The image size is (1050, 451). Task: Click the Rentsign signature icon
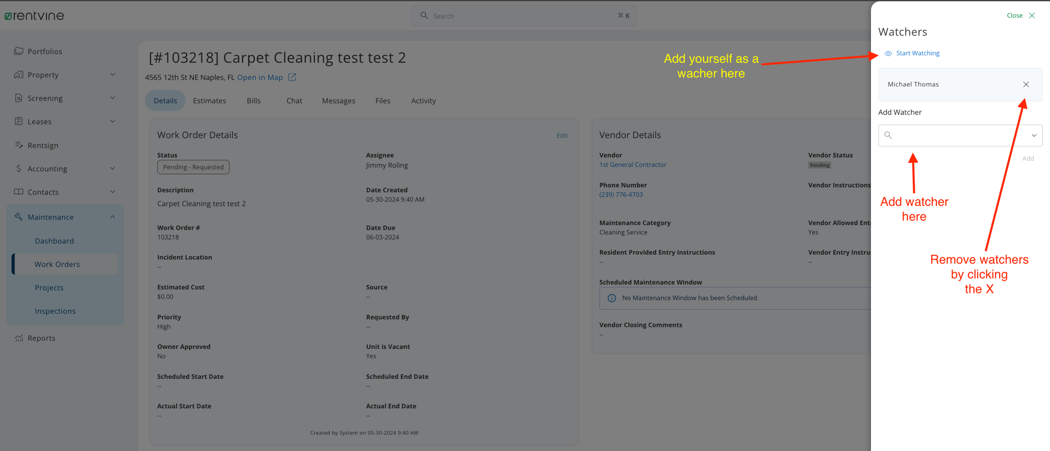[x=19, y=145]
